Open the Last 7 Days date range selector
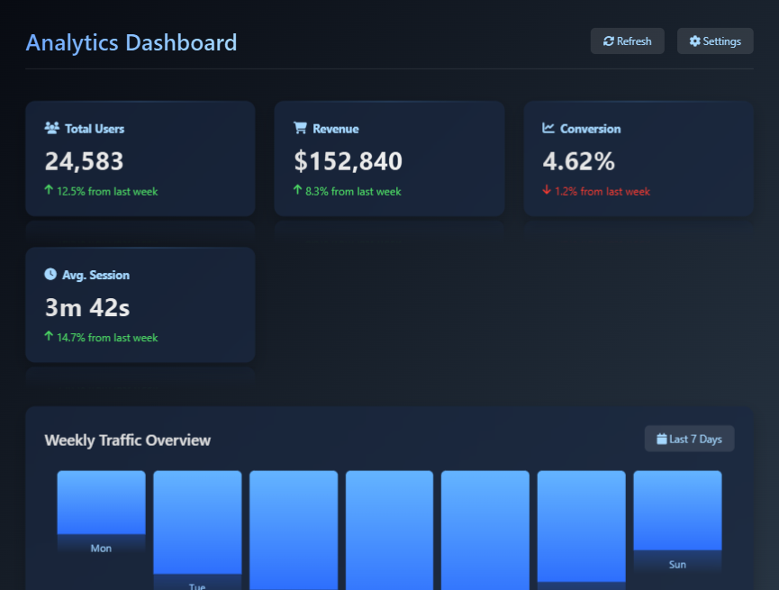This screenshot has height=590, width=779. tap(689, 439)
